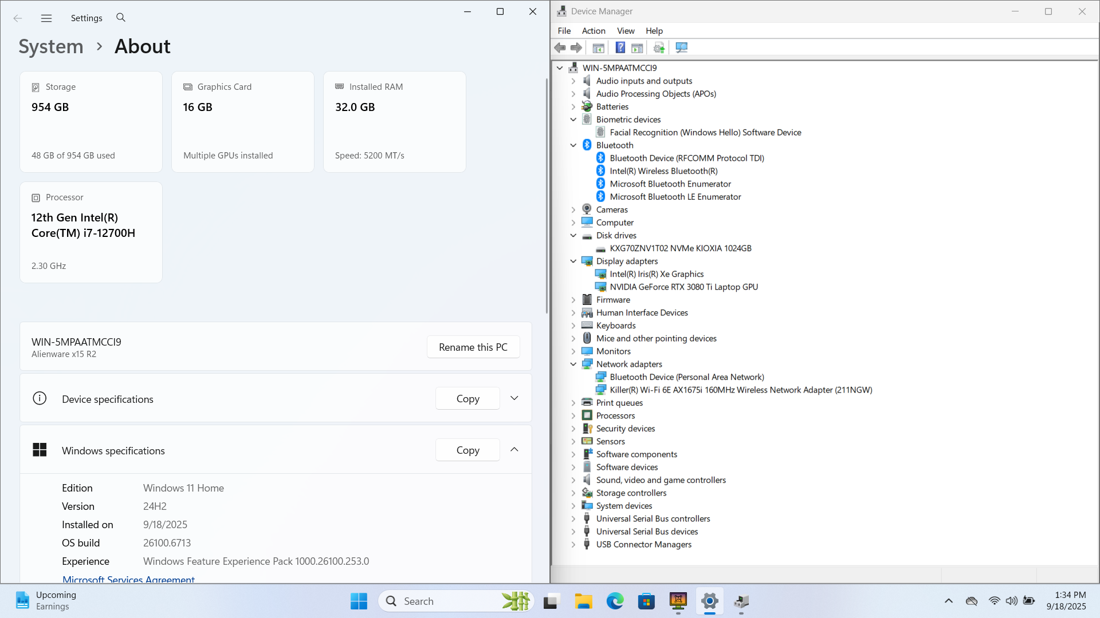Click the Update driver software toolbar icon

659,48
